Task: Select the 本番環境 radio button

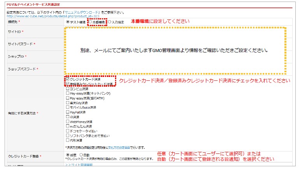Action: pyautogui.click(x=90, y=22)
